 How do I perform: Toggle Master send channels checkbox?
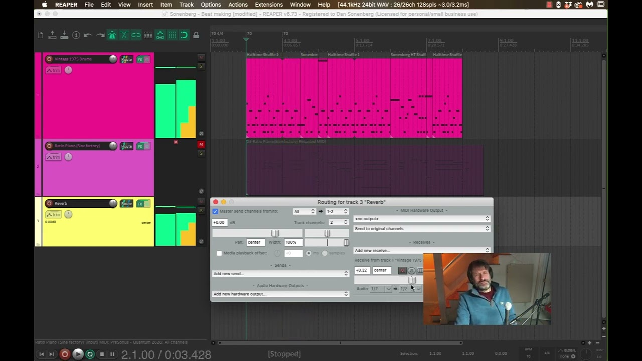point(215,211)
